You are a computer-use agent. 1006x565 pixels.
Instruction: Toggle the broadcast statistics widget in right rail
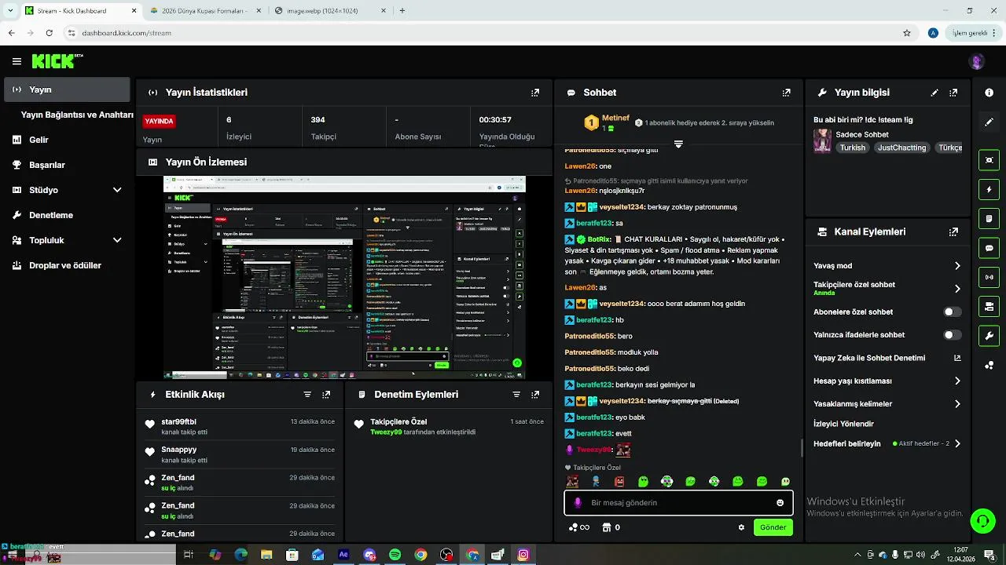tap(989, 277)
